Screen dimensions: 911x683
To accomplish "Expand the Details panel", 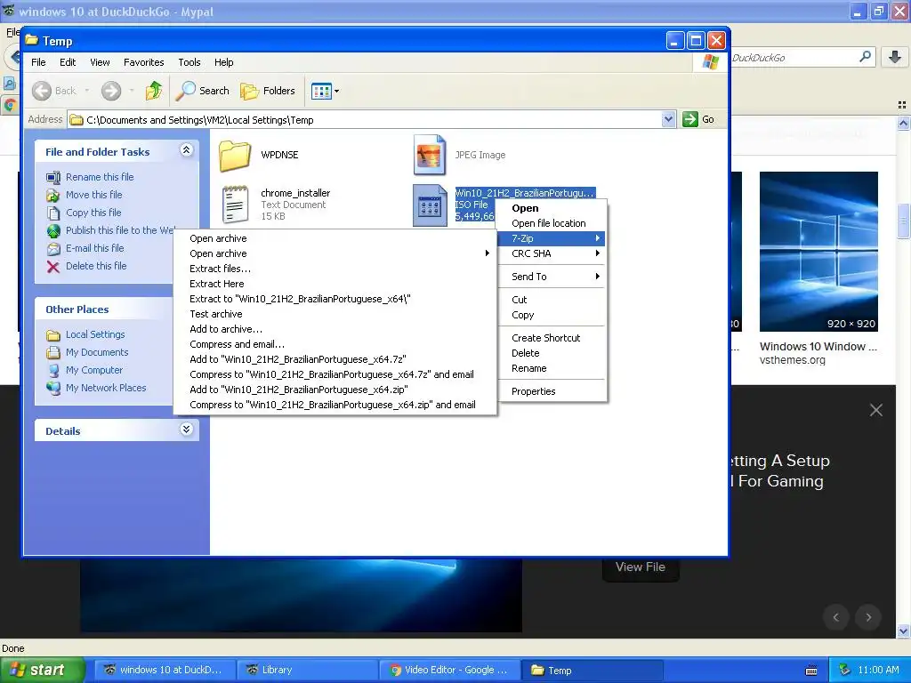I will pos(186,430).
